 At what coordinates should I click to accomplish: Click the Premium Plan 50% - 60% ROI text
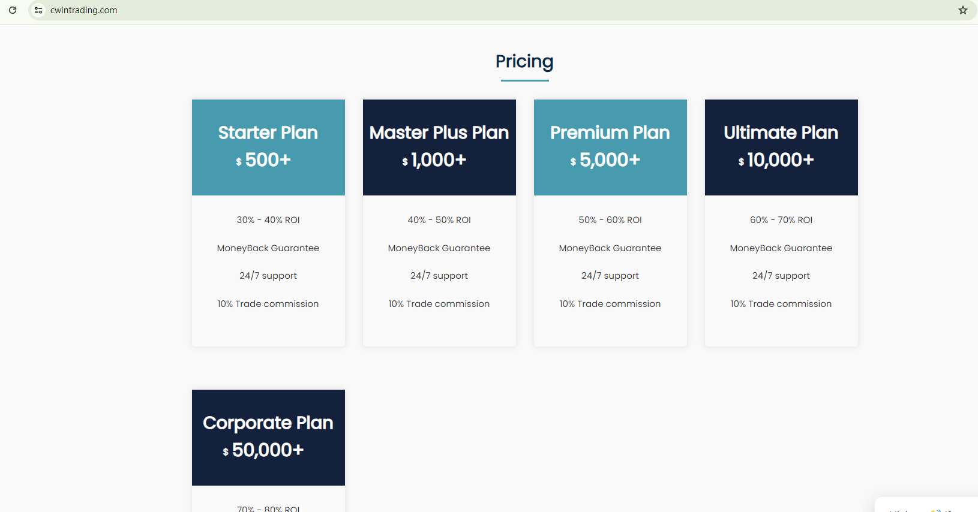point(610,220)
